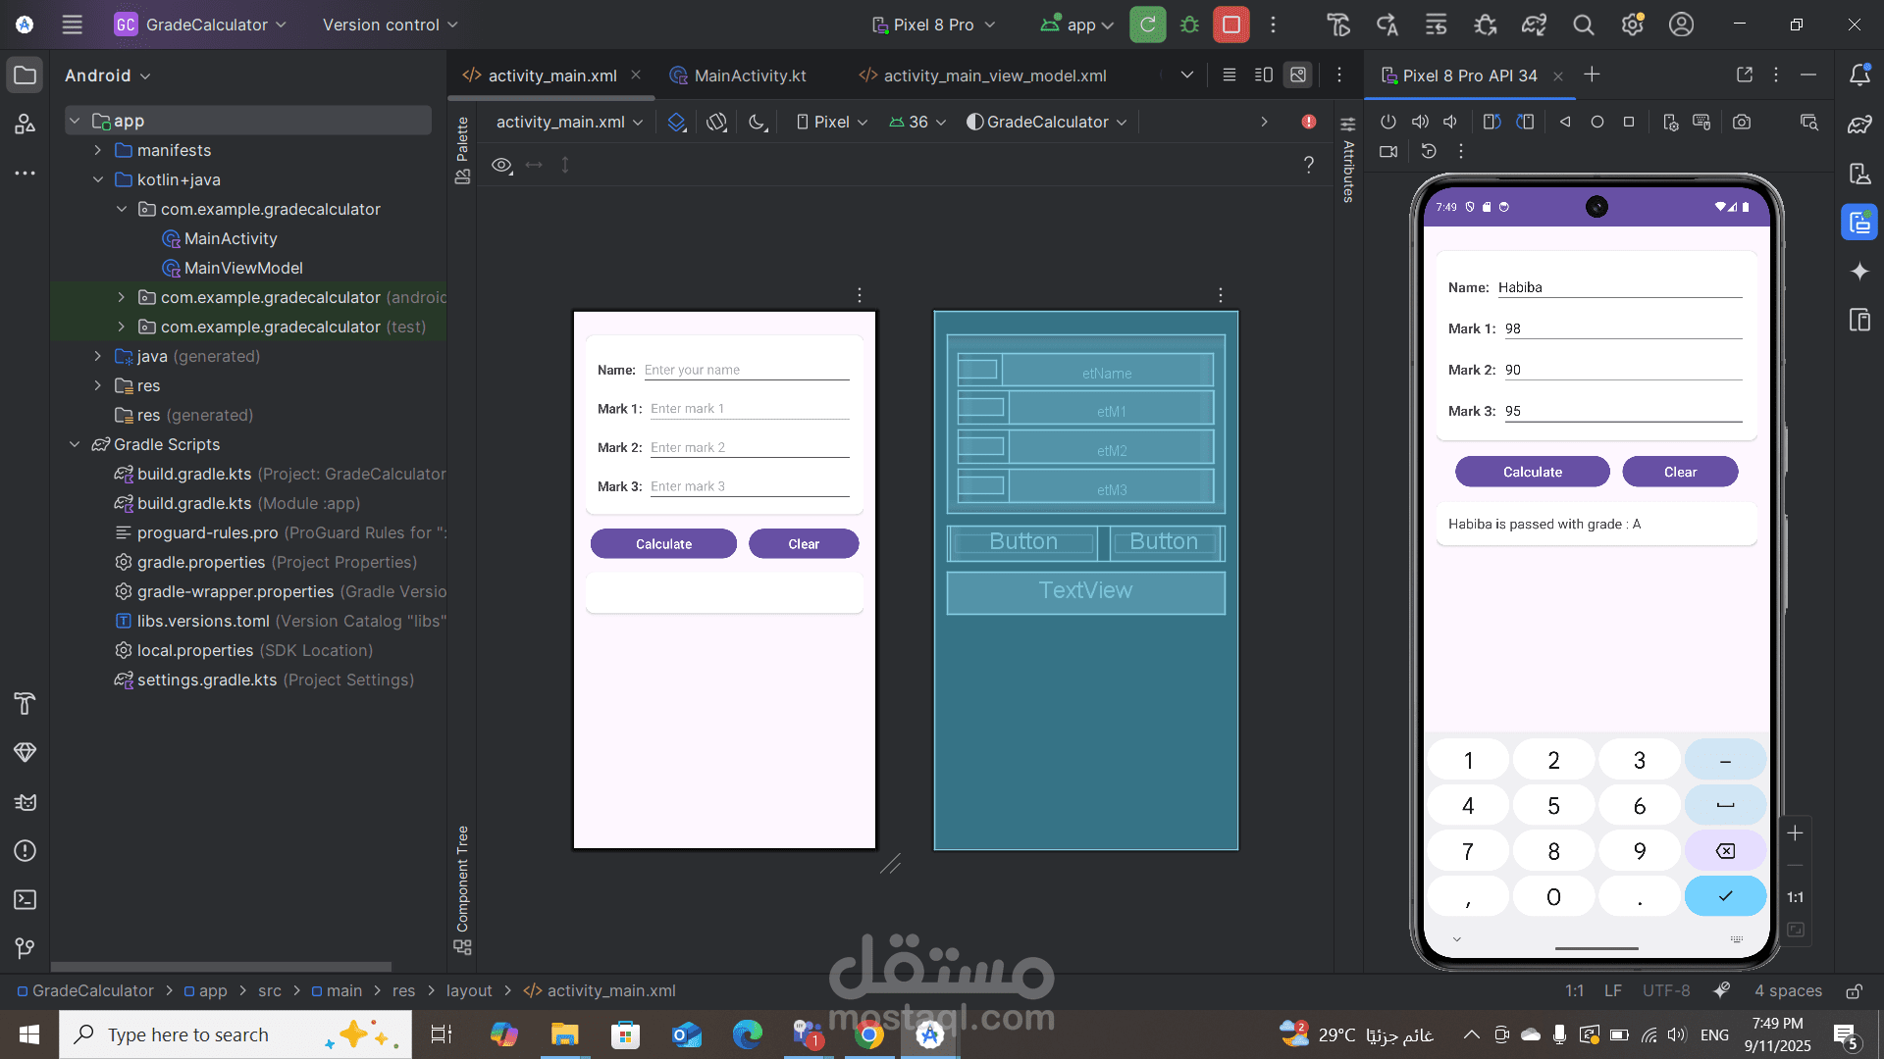Toggle night mode in layout editor
The width and height of the screenshot is (1884, 1059).
coord(758,122)
